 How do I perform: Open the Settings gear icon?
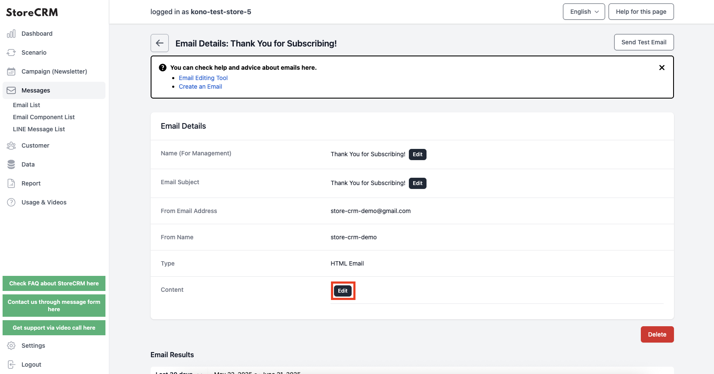(x=11, y=346)
